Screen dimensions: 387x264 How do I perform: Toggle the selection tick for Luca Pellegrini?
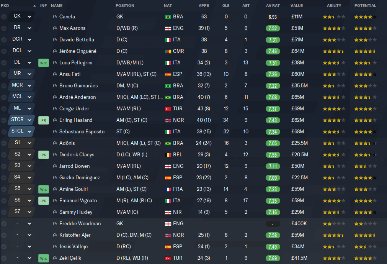coord(4,63)
